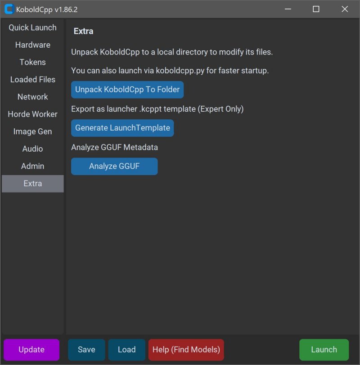Save the current configuration

86,350
